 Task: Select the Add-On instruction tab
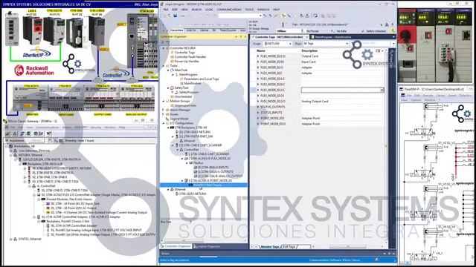[191, 30]
